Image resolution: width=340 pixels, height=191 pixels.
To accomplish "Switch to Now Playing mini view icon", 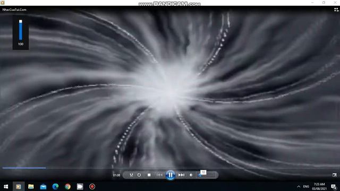I will coord(335,175).
